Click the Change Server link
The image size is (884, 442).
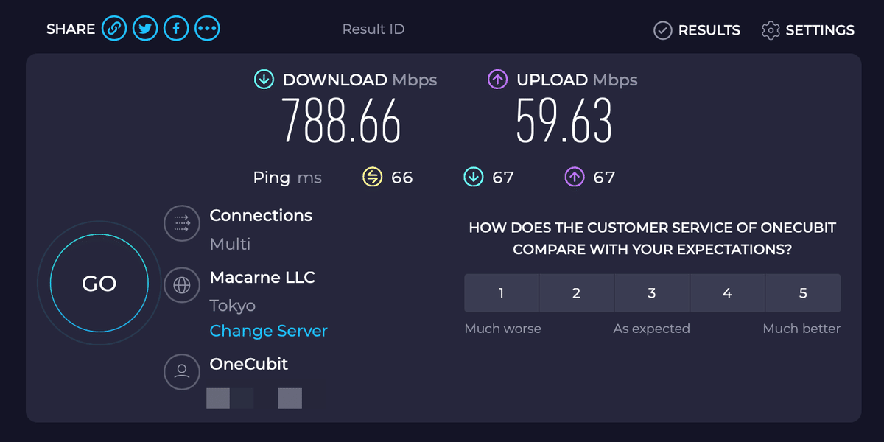click(x=268, y=331)
